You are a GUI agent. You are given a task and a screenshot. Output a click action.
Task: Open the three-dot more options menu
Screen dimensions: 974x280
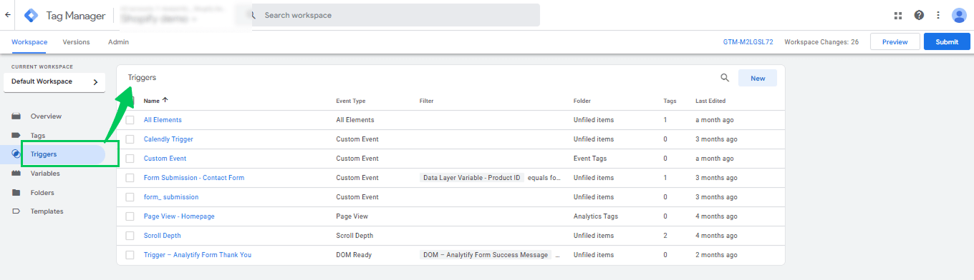[x=938, y=15]
